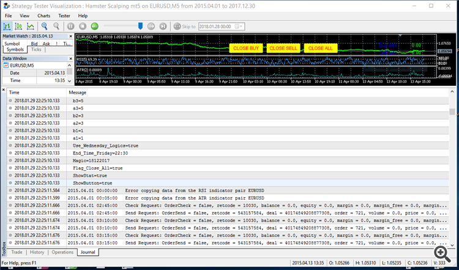Switch to the History tab
459x270 pixels.
pyautogui.click(x=37, y=252)
